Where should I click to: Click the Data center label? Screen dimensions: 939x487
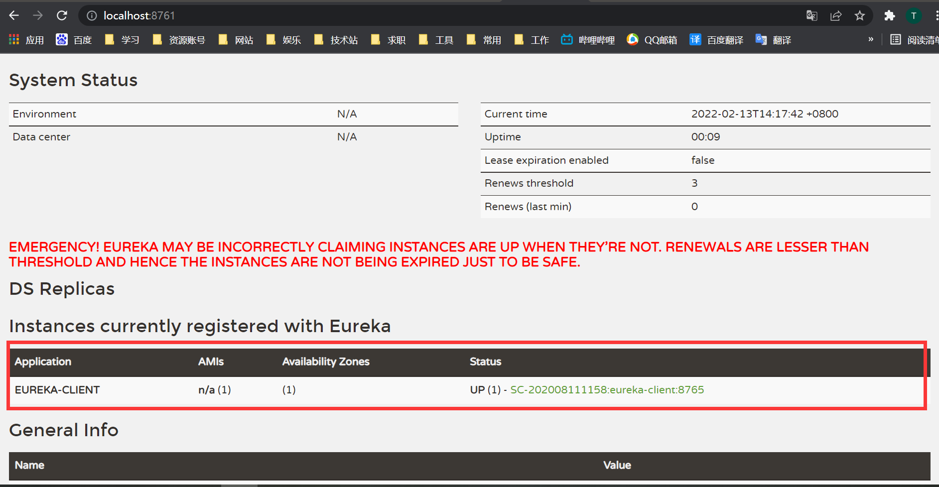click(41, 137)
